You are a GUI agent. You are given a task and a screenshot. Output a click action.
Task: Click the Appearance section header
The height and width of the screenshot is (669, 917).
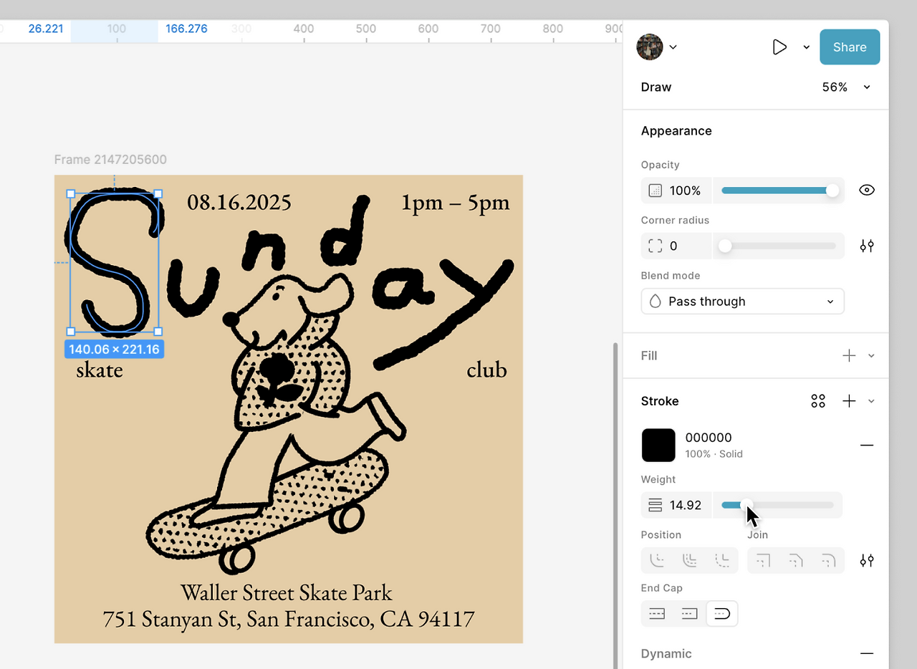[676, 131]
